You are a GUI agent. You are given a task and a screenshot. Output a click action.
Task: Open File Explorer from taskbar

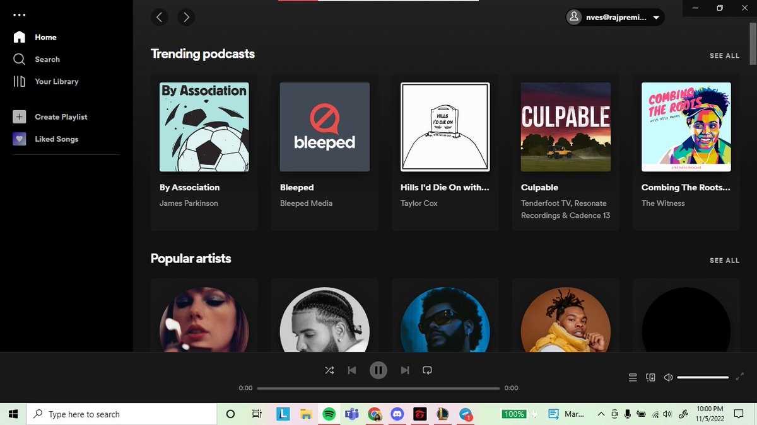click(306, 414)
